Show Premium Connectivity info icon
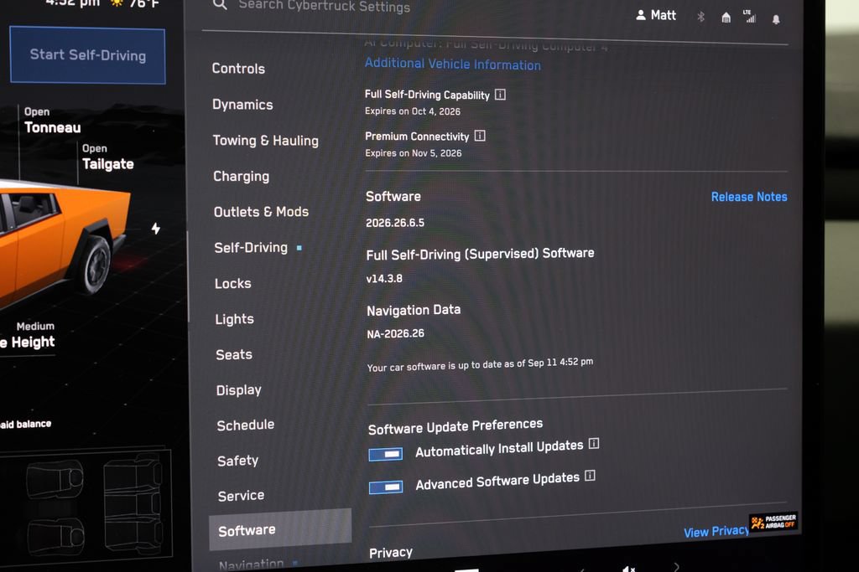The width and height of the screenshot is (859, 572). click(x=480, y=136)
